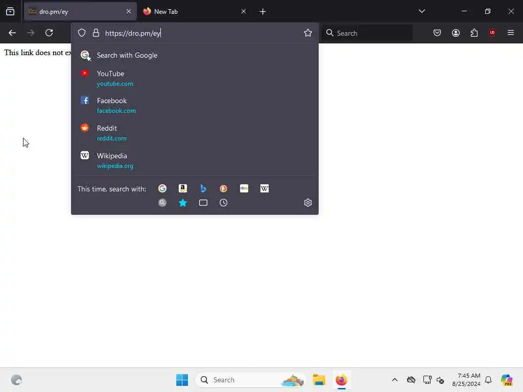Open File Explorer from taskbar
This screenshot has width=523, height=392.
(x=319, y=380)
